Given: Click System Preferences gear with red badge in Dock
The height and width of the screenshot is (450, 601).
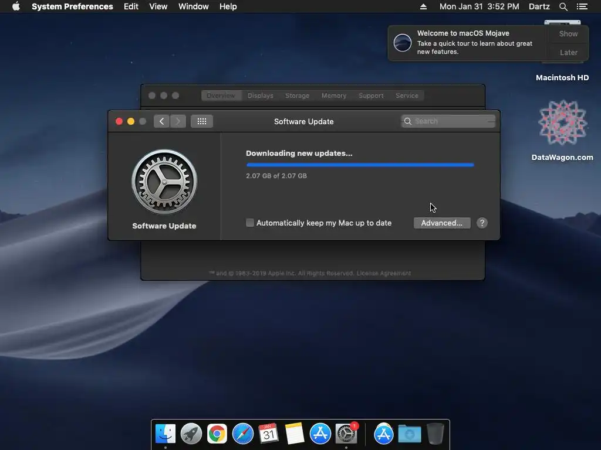Looking at the screenshot, I should click(346, 434).
